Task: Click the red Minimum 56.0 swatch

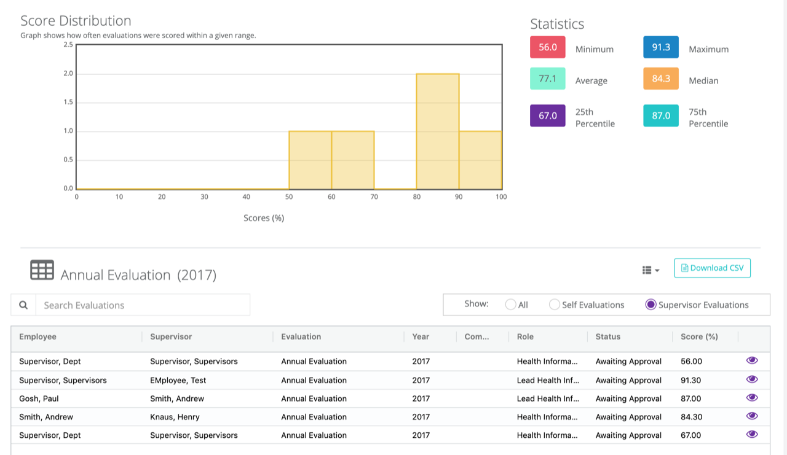Action: point(547,47)
